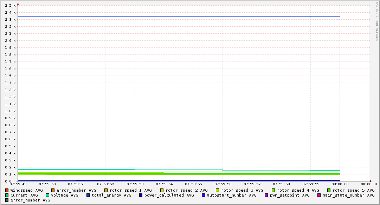
Task: Click the gray error_number AVG swatch
Action: [x=7, y=200]
